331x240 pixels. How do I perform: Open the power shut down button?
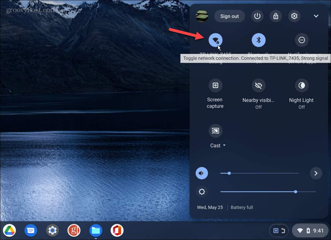(257, 16)
